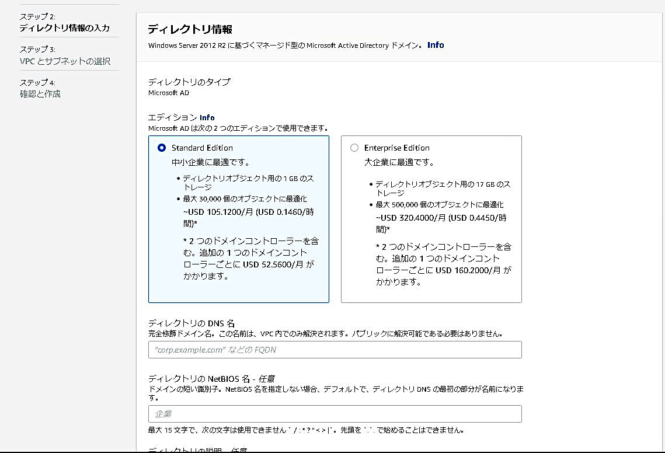Click 最大 30,000 個のオブジェクトに最適化 text
This screenshot has width=665, height=453.
[245, 198]
